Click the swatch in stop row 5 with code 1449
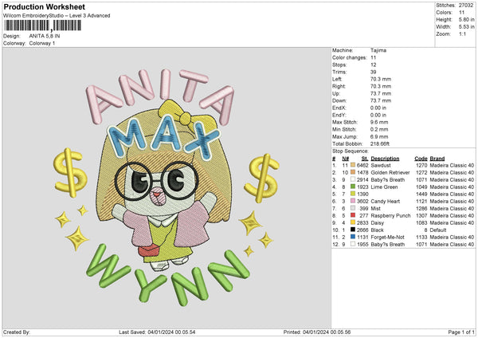This screenshot has height=338, width=478. (353, 194)
